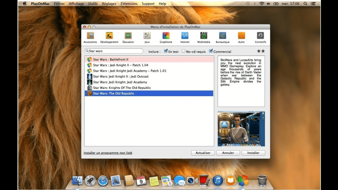The image size is (338, 190).
Task: Select Star Wars: Jedi Knight: Jedi Academy
Action: 149,82
